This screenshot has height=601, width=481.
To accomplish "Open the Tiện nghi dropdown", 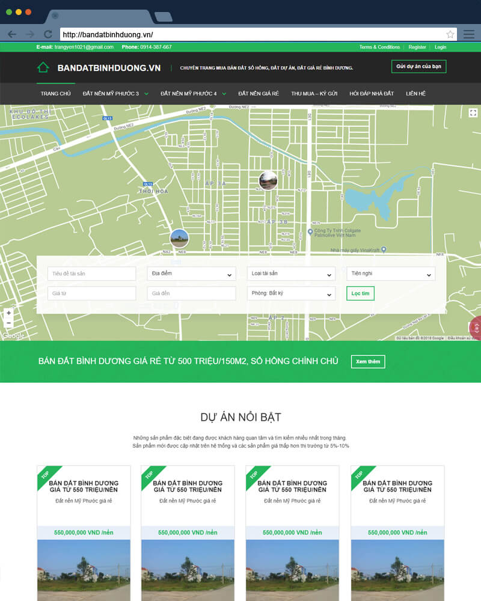I will click(391, 274).
